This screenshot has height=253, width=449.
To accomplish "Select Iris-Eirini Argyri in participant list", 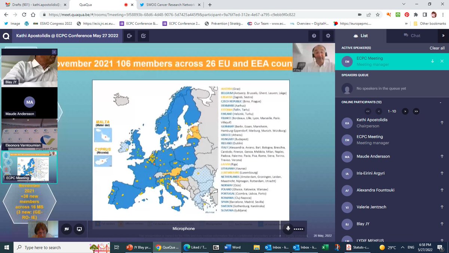I will coord(392,174).
